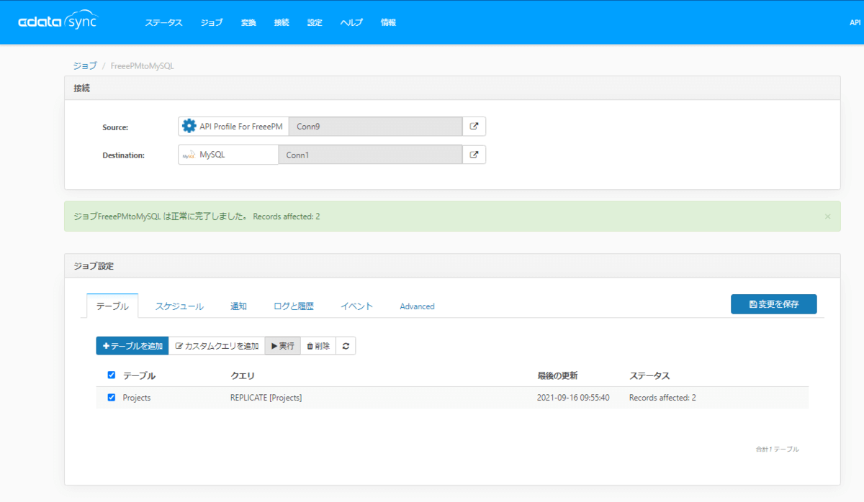Click the ステータス column header
The width and height of the screenshot is (864, 502).
coord(649,375)
